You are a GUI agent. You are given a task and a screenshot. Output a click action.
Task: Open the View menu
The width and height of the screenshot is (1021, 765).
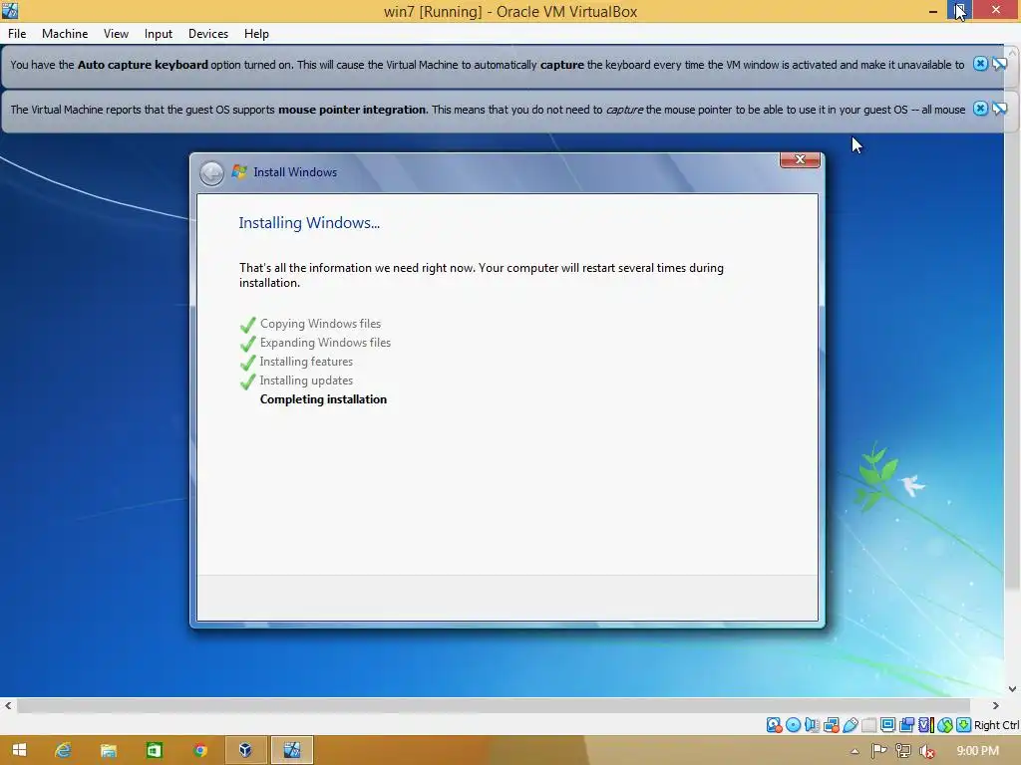116,34
